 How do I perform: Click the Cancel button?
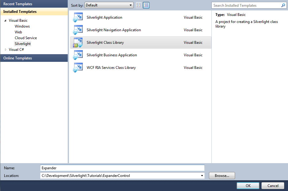point(273,186)
